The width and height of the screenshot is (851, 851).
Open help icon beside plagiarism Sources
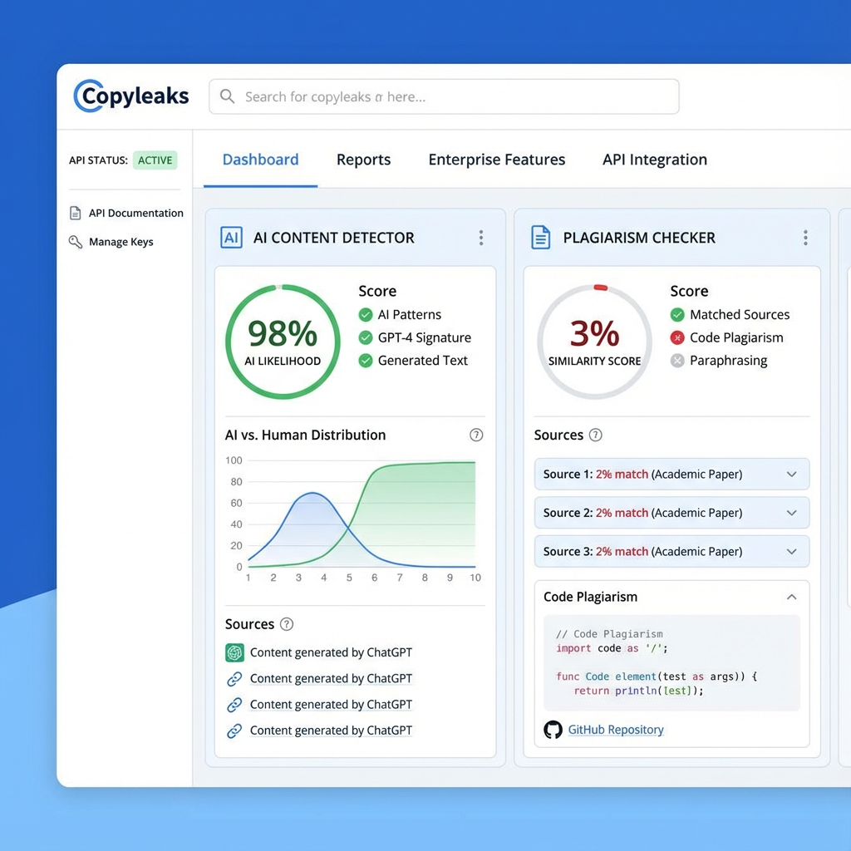pos(595,435)
